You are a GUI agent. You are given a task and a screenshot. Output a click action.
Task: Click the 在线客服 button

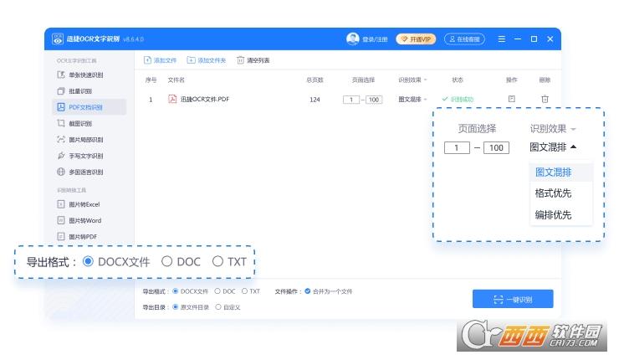[464, 39]
